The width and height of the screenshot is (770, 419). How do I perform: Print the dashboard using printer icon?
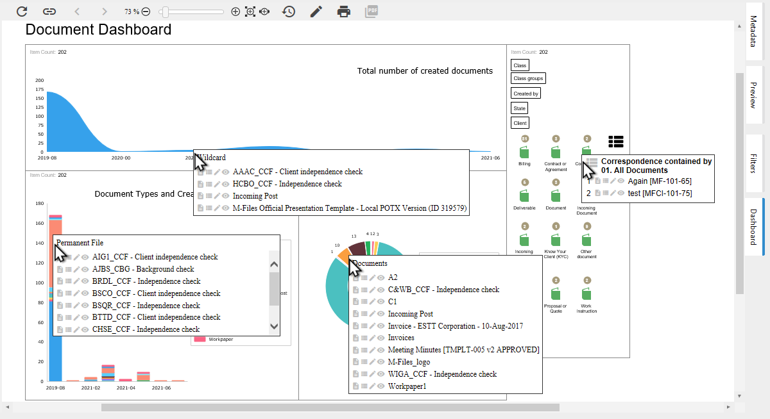(344, 12)
